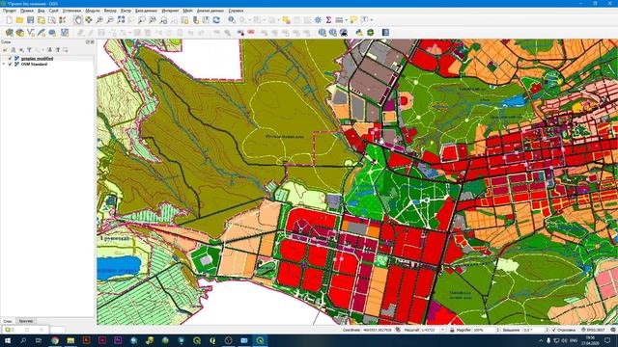
Task: Switch to Browser tab at panel bottom
Action: [26, 321]
